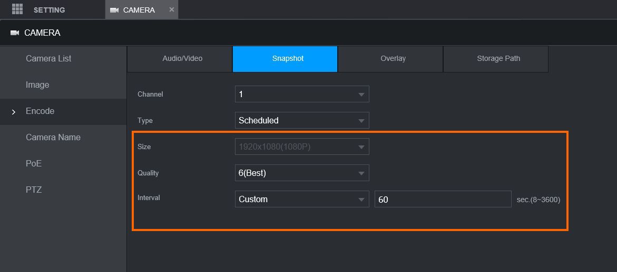Click the camera icon in the CAMERA tab
This screenshot has width=617, height=272.
tap(114, 10)
